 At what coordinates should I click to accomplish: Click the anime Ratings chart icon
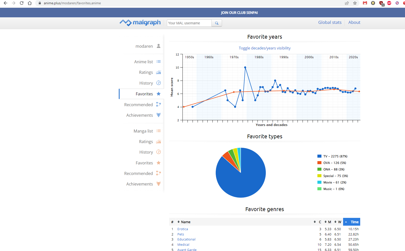click(x=159, y=72)
